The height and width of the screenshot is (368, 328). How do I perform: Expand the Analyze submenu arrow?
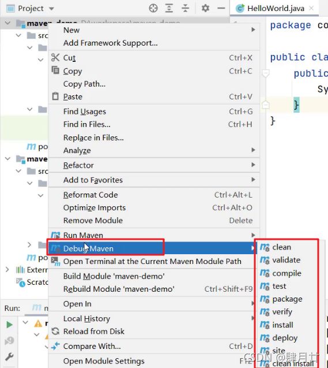pos(253,150)
